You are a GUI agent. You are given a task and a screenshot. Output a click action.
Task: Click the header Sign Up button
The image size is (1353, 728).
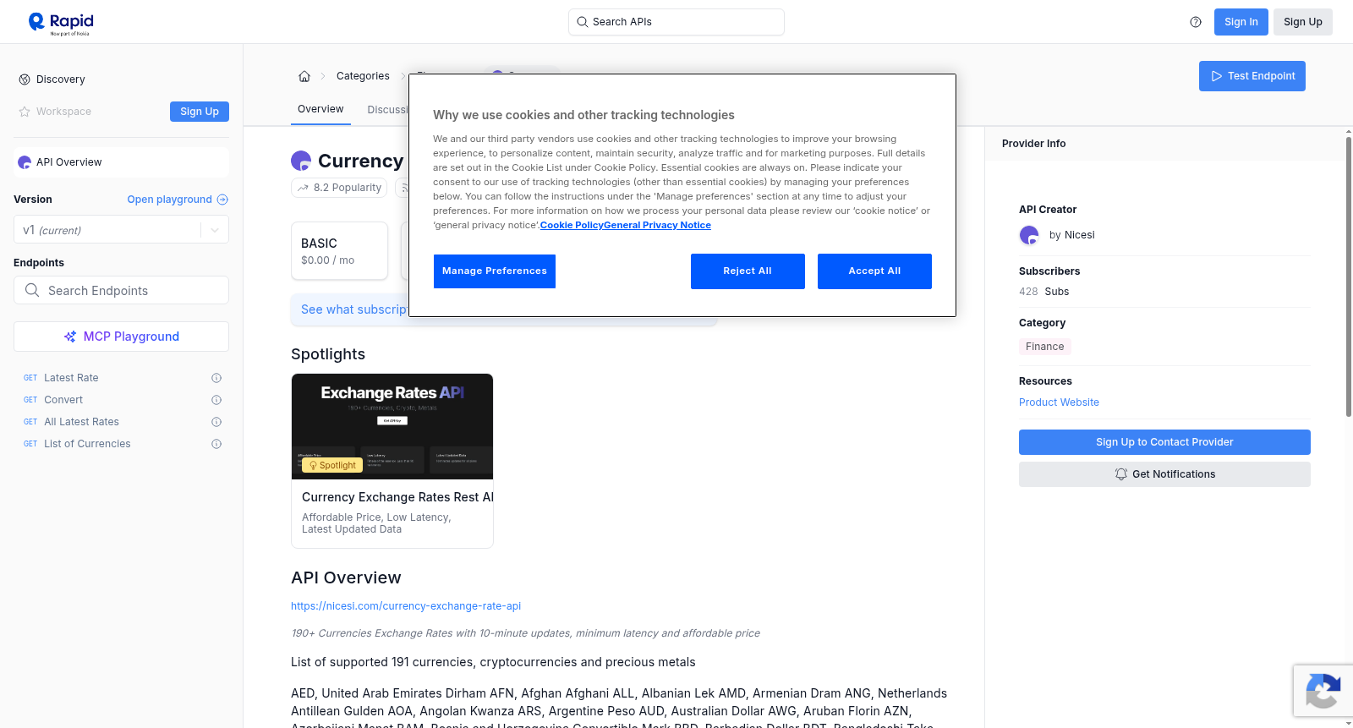(x=1303, y=22)
